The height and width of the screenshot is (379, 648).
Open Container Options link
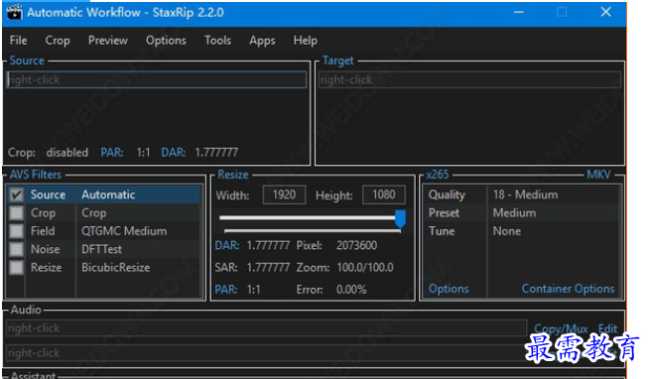pos(568,289)
